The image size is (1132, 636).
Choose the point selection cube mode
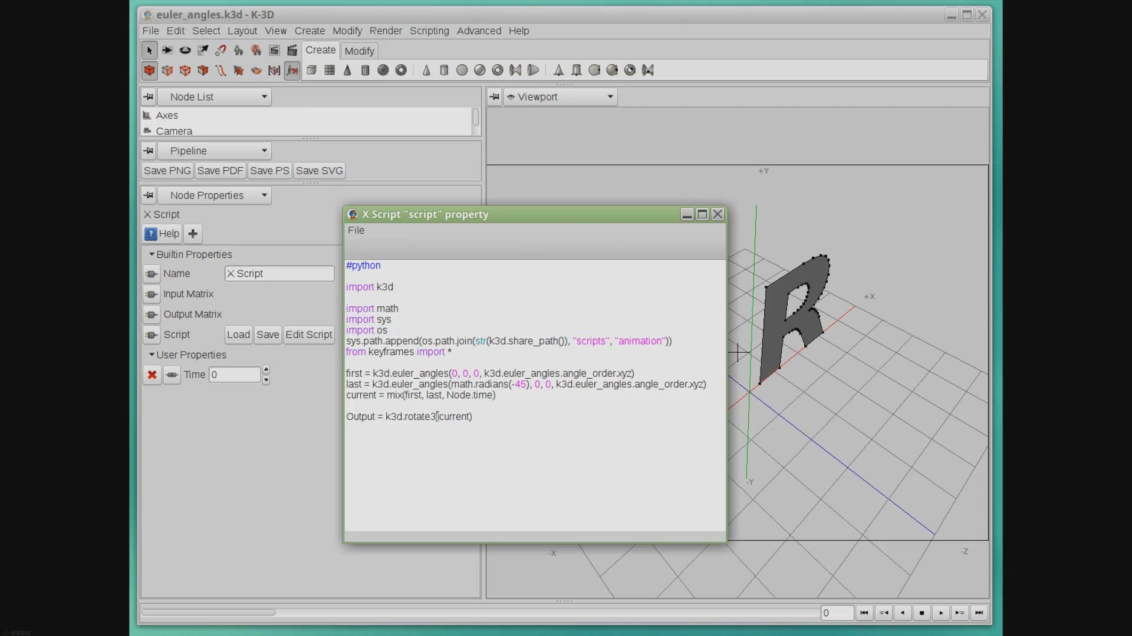tap(167, 71)
